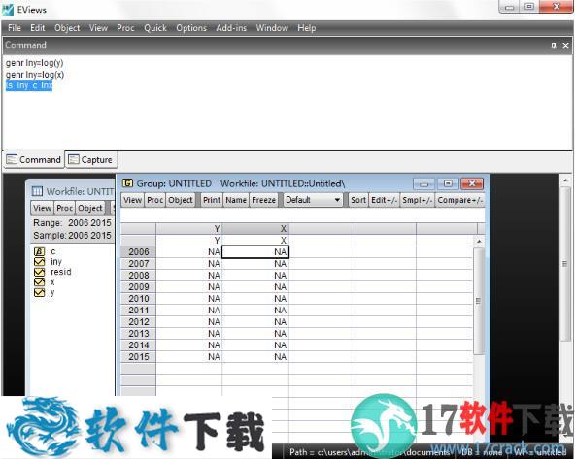575x459 pixels.
Task: Open the View menu in main menu bar
Action: coord(98,28)
